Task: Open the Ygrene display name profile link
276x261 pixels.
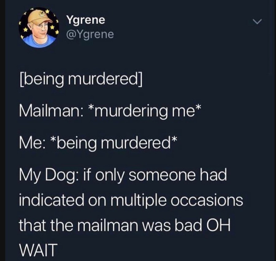Action: 86,20
